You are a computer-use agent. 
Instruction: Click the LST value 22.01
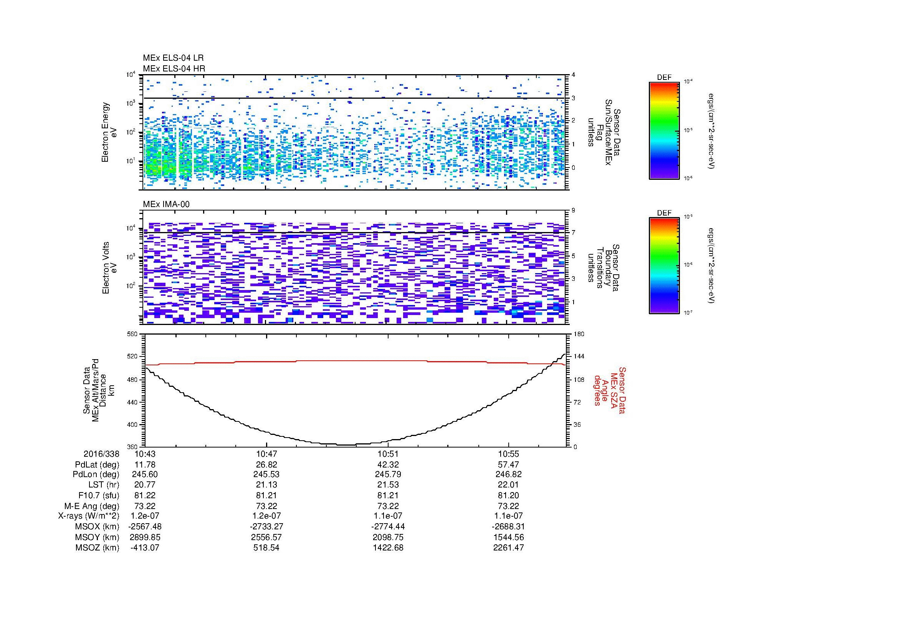508,485
